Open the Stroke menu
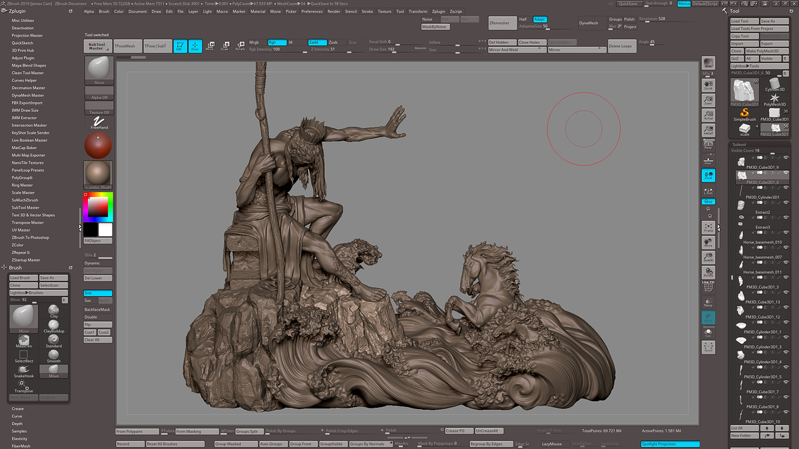 pyautogui.click(x=367, y=11)
